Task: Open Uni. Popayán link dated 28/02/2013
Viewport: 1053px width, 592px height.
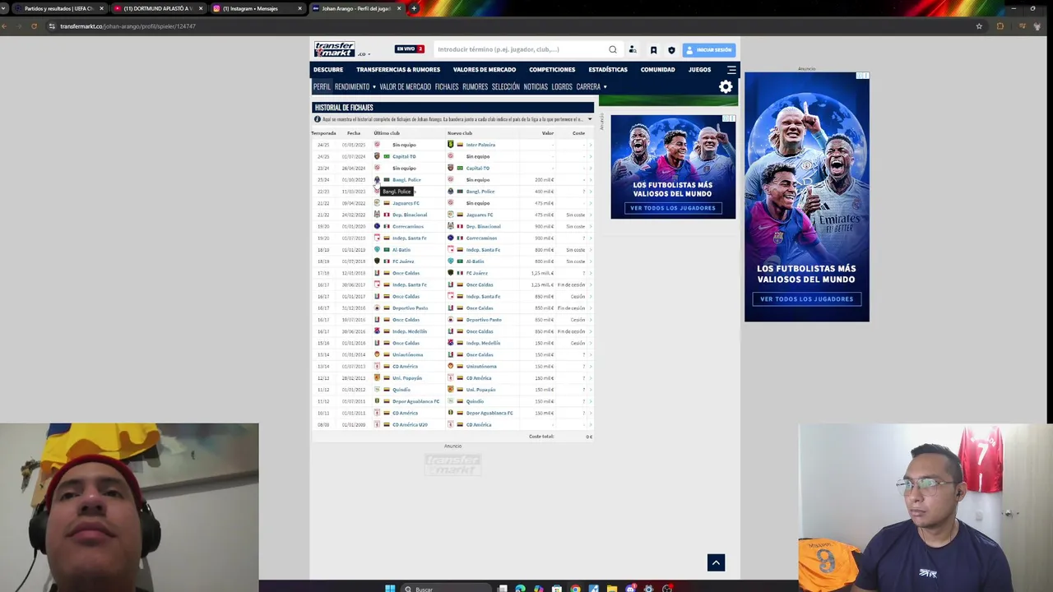Action: point(406,378)
